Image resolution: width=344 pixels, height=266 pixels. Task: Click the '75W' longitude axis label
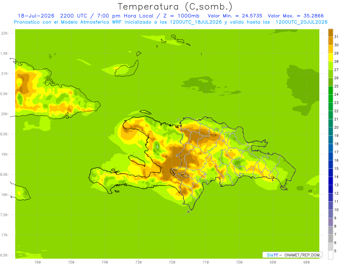tap(71, 262)
